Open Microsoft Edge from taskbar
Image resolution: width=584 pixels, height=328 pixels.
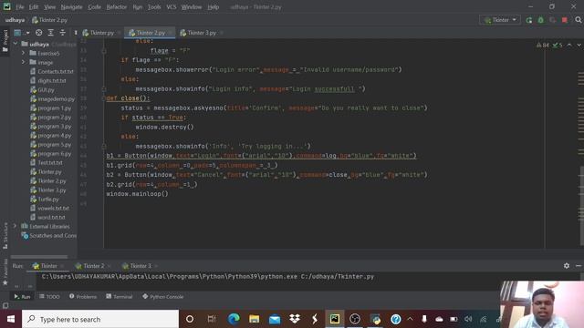pyautogui.click(x=234, y=319)
